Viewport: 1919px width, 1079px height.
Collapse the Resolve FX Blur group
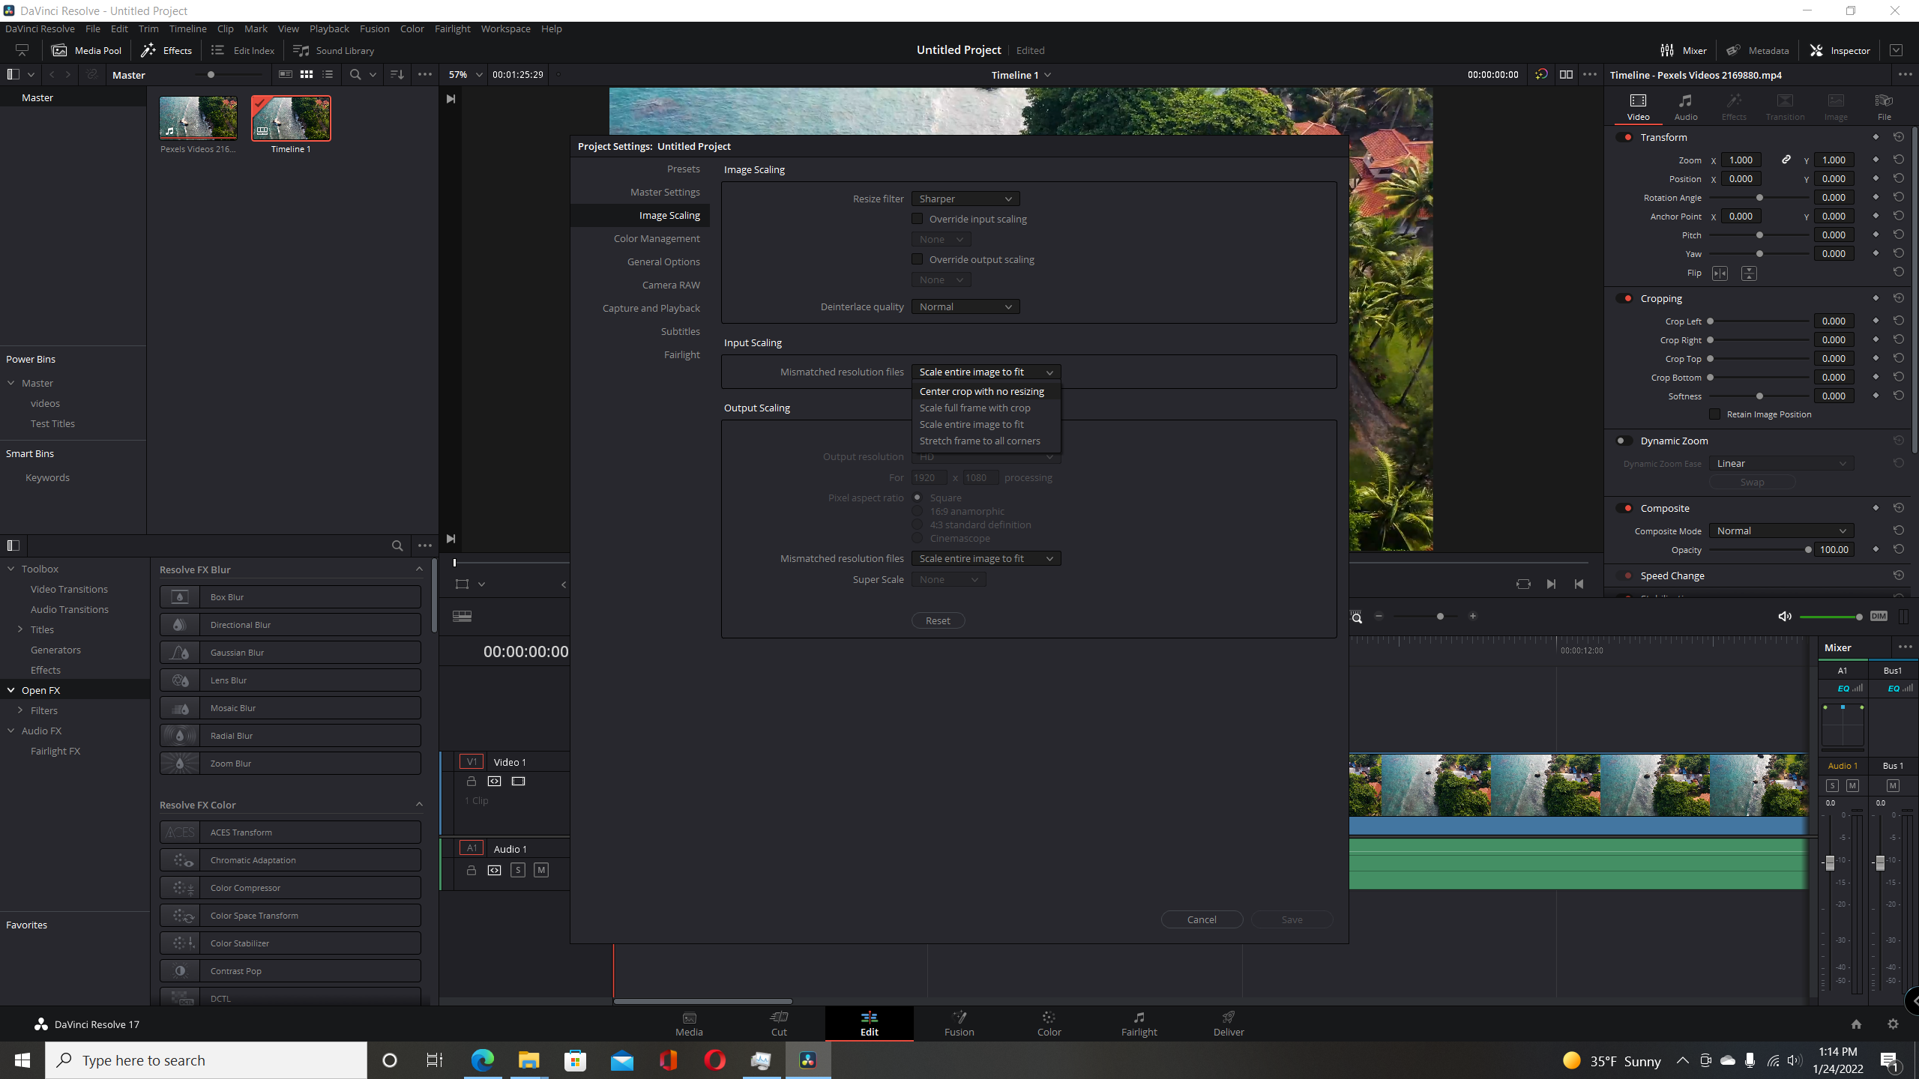(x=419, y=569)
